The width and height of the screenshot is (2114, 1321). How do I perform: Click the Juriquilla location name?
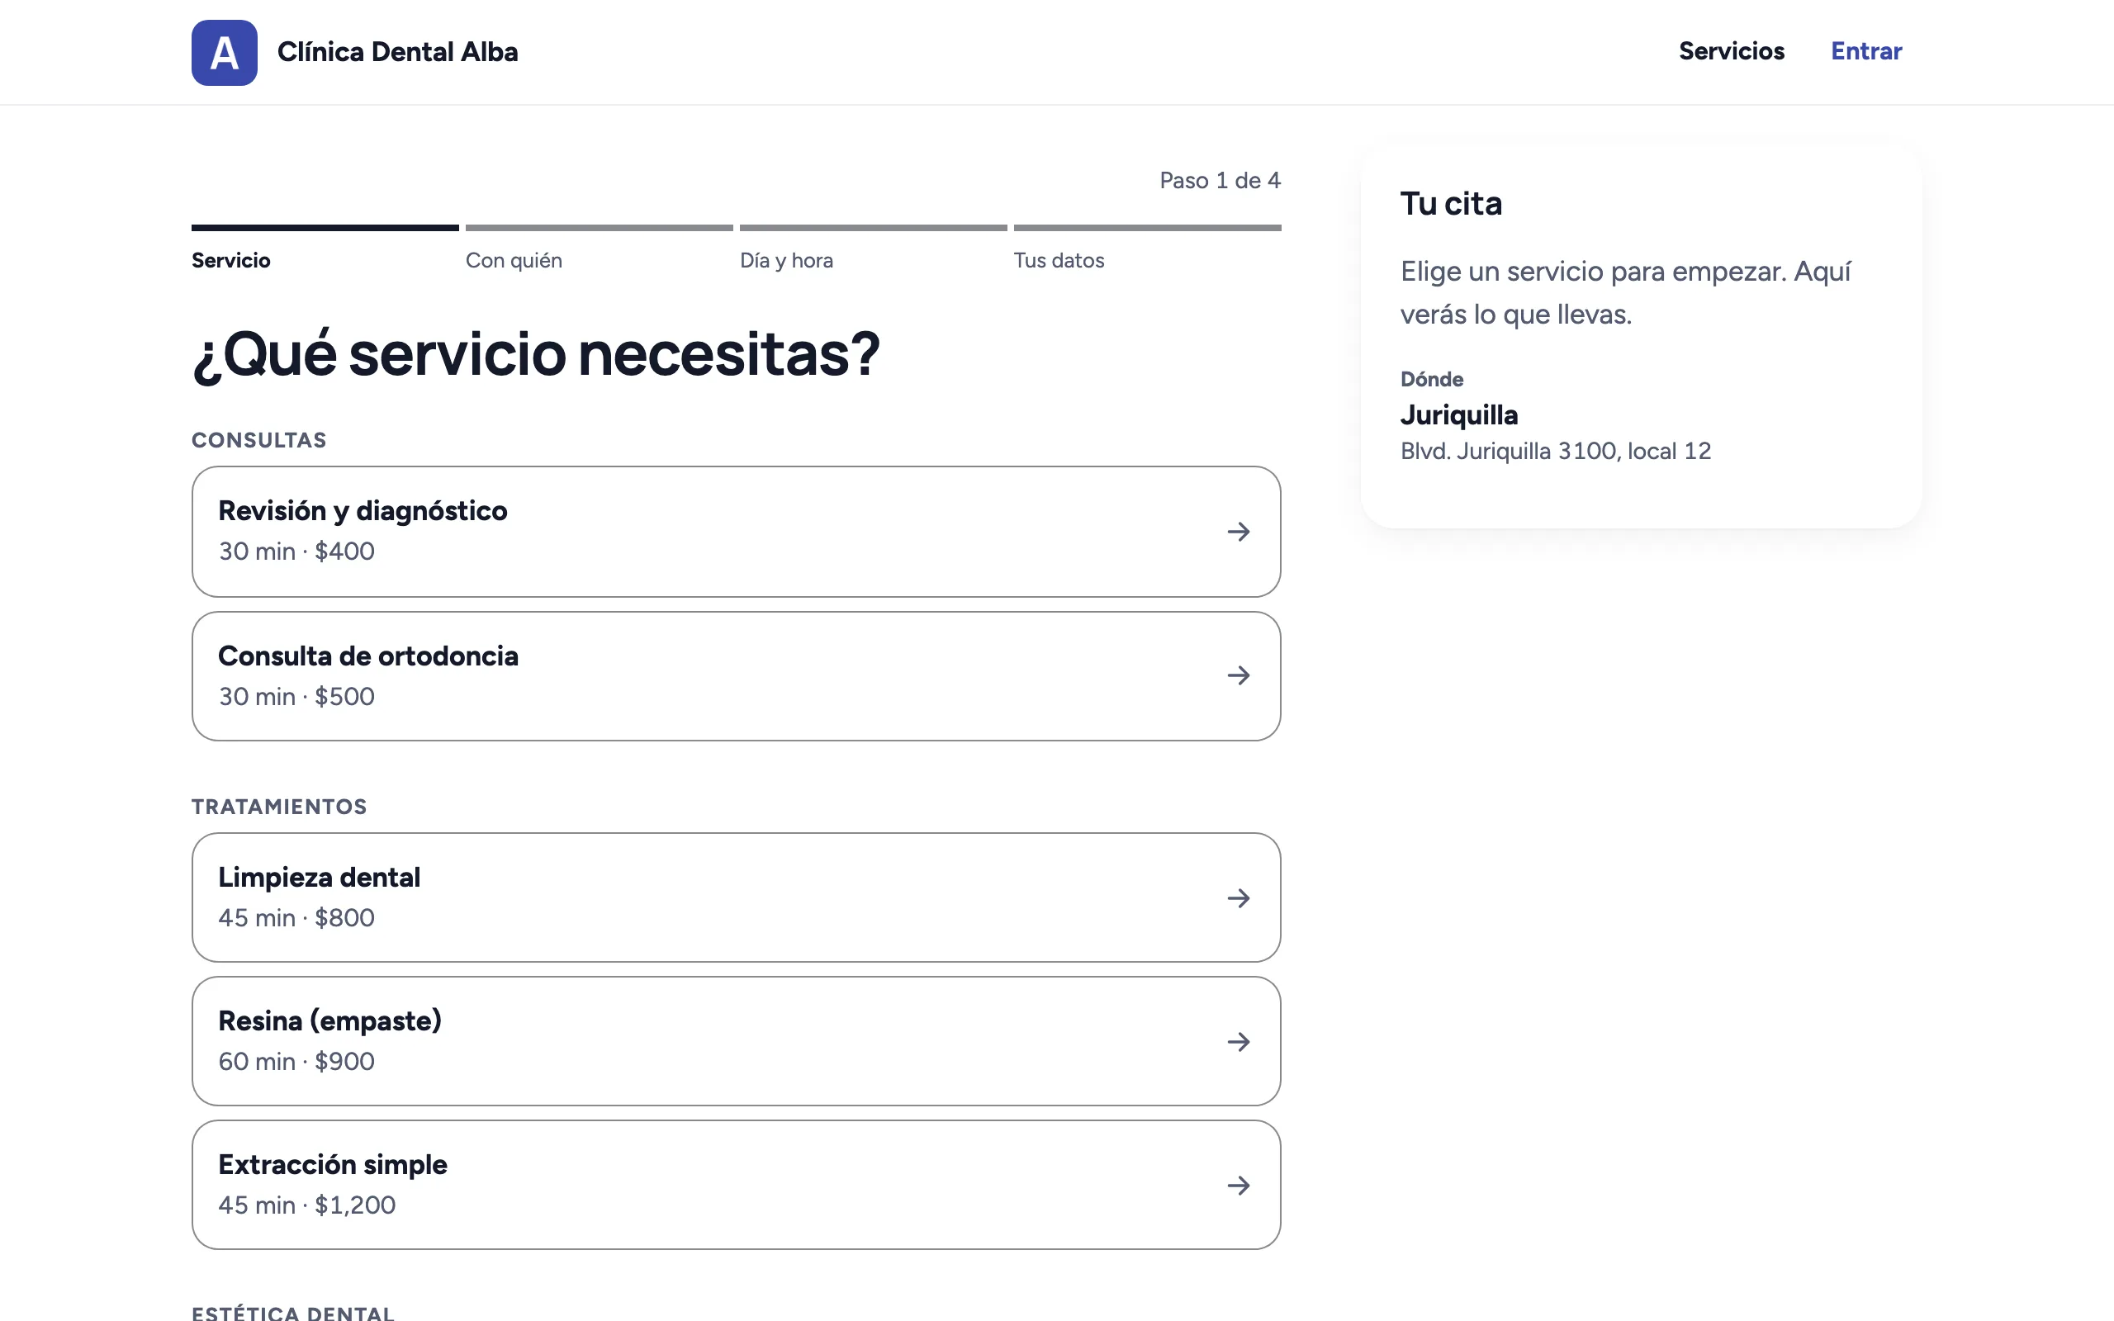pos(1459,415)
